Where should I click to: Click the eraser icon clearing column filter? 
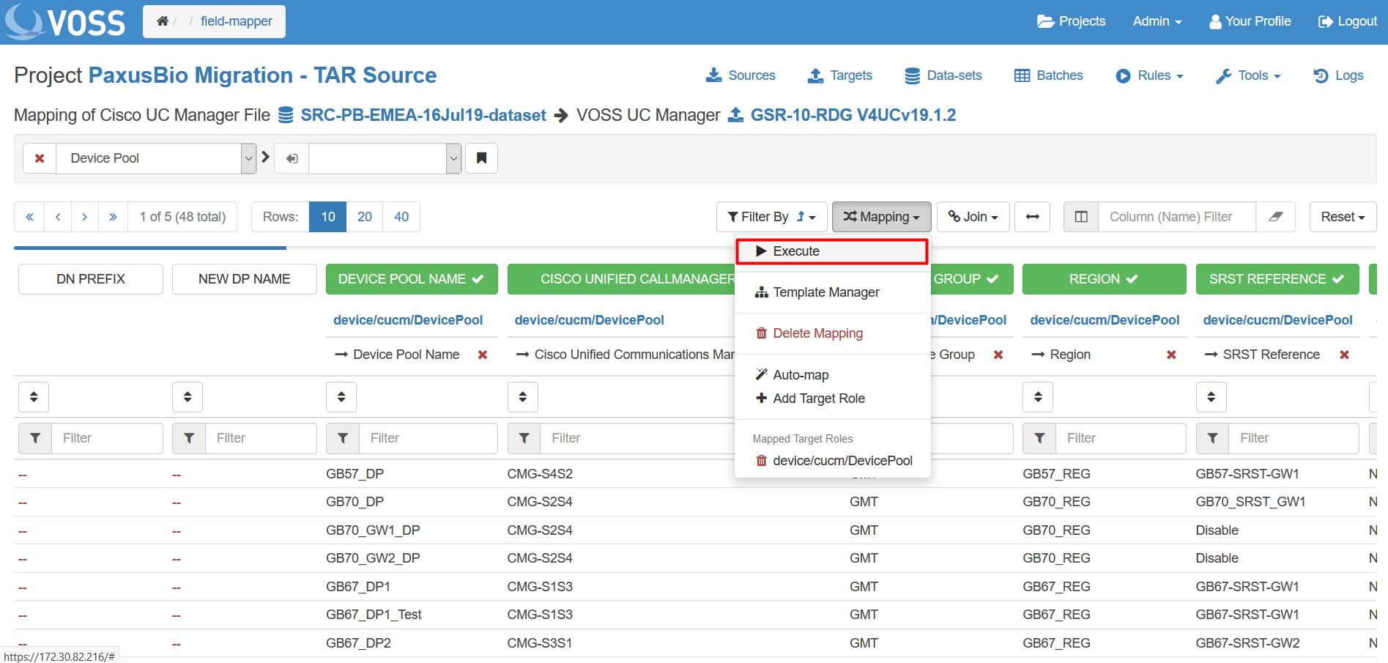point(1275,217)
